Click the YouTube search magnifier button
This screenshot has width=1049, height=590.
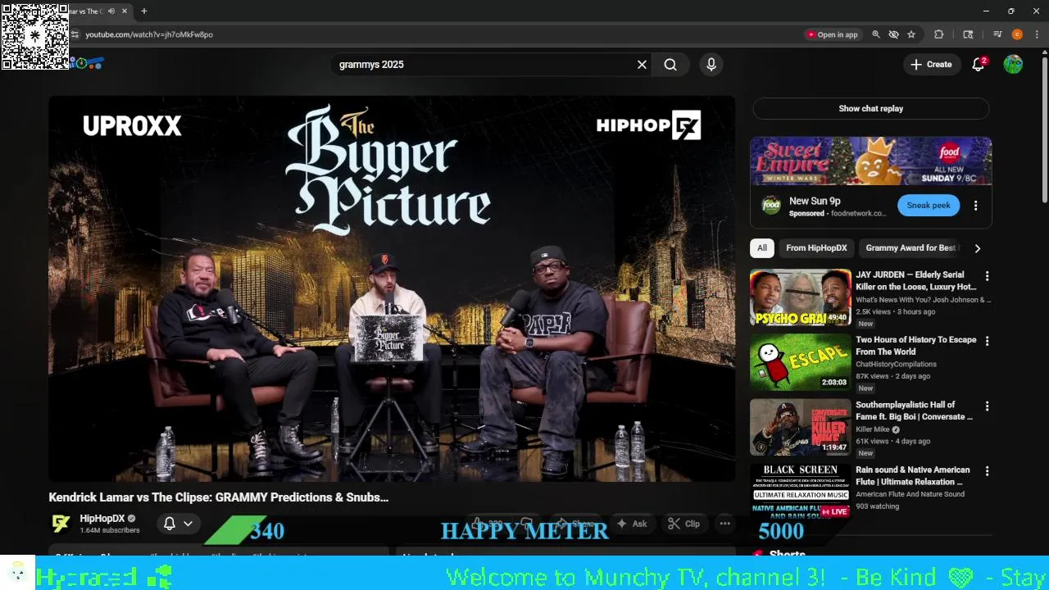[x=670, y=65]
